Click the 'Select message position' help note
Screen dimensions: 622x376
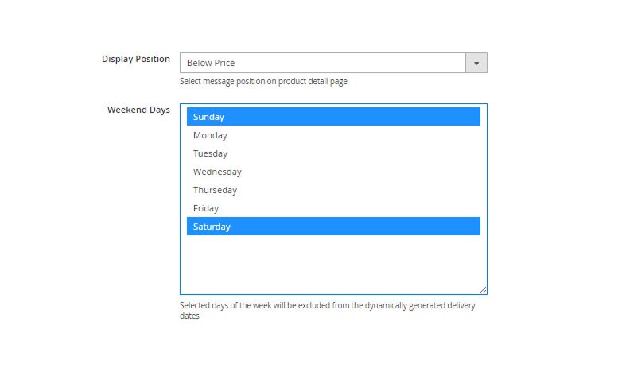pyautogui.click(x=263, y=81)
